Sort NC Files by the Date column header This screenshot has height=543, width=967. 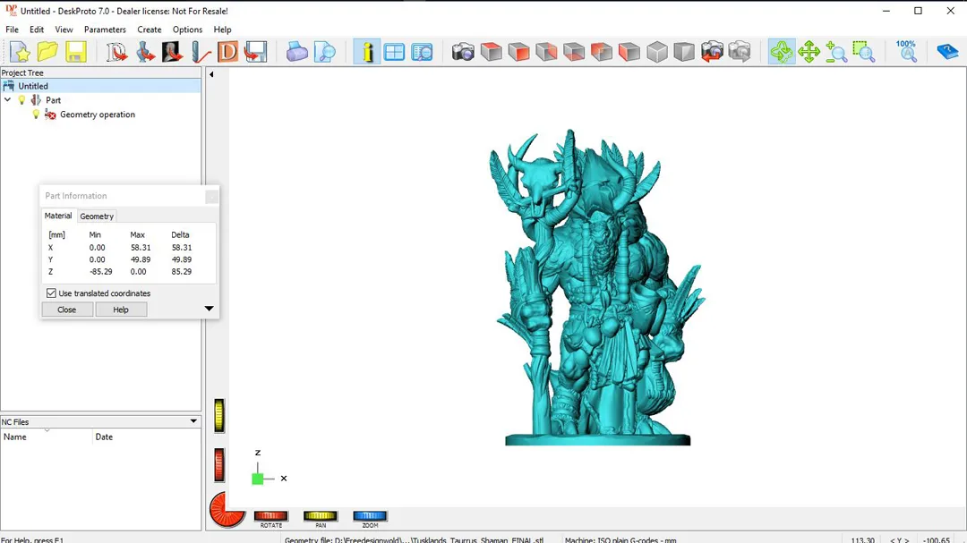pyautogui.click(x=147, y=437)
